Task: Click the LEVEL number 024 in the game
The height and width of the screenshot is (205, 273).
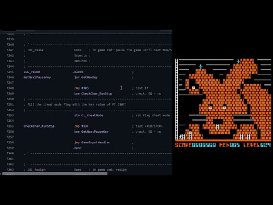Action: [x=266, y=145]
